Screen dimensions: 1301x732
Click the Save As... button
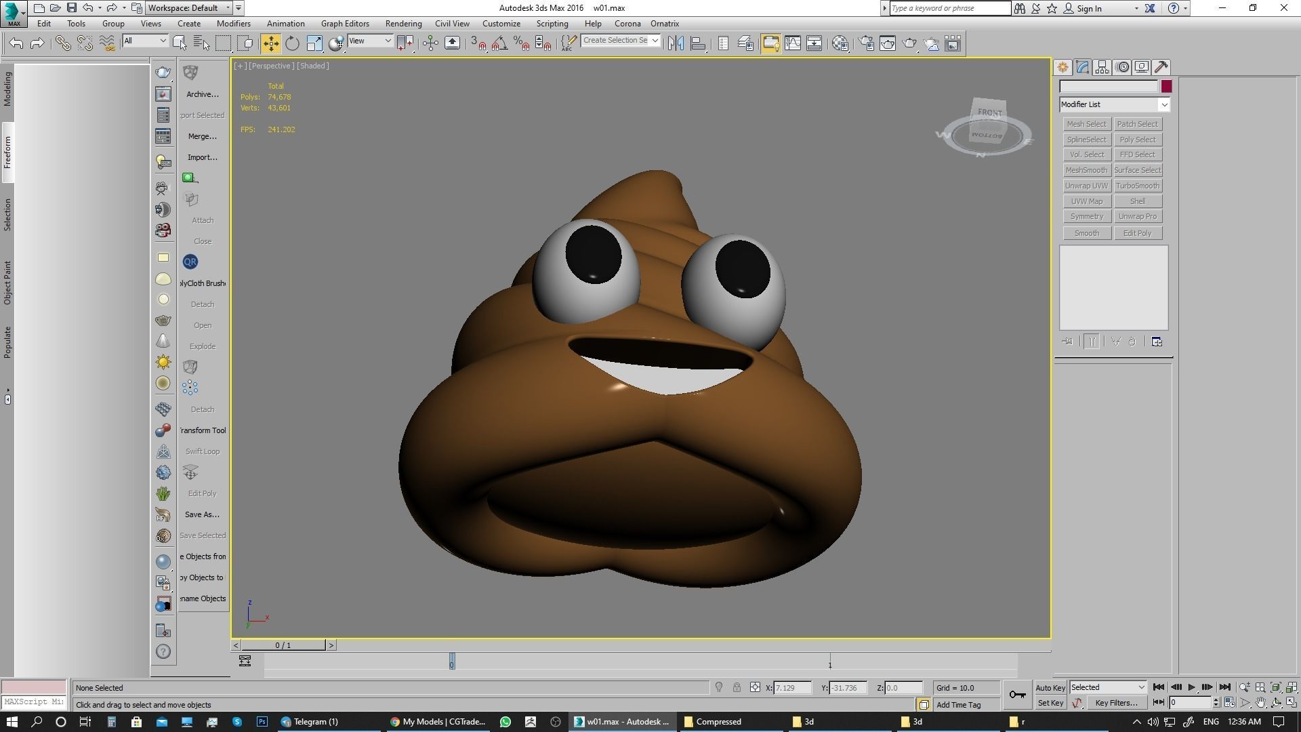click(202, 514)
